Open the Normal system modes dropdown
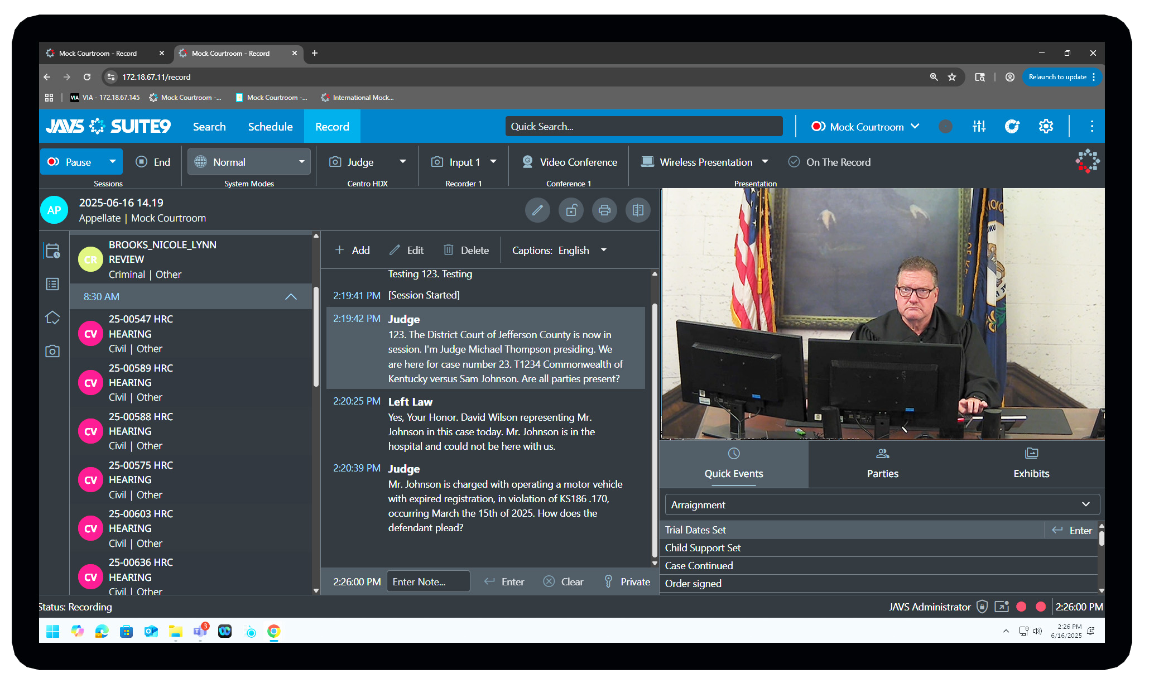 click(x=249, y=162)
